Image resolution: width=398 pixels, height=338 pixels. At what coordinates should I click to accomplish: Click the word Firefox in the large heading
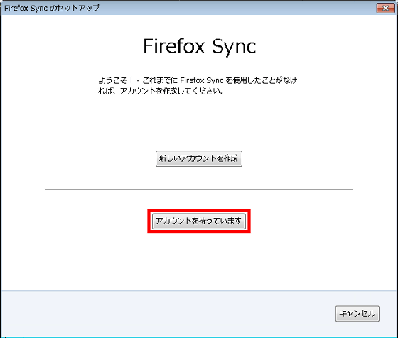point(174,46)
